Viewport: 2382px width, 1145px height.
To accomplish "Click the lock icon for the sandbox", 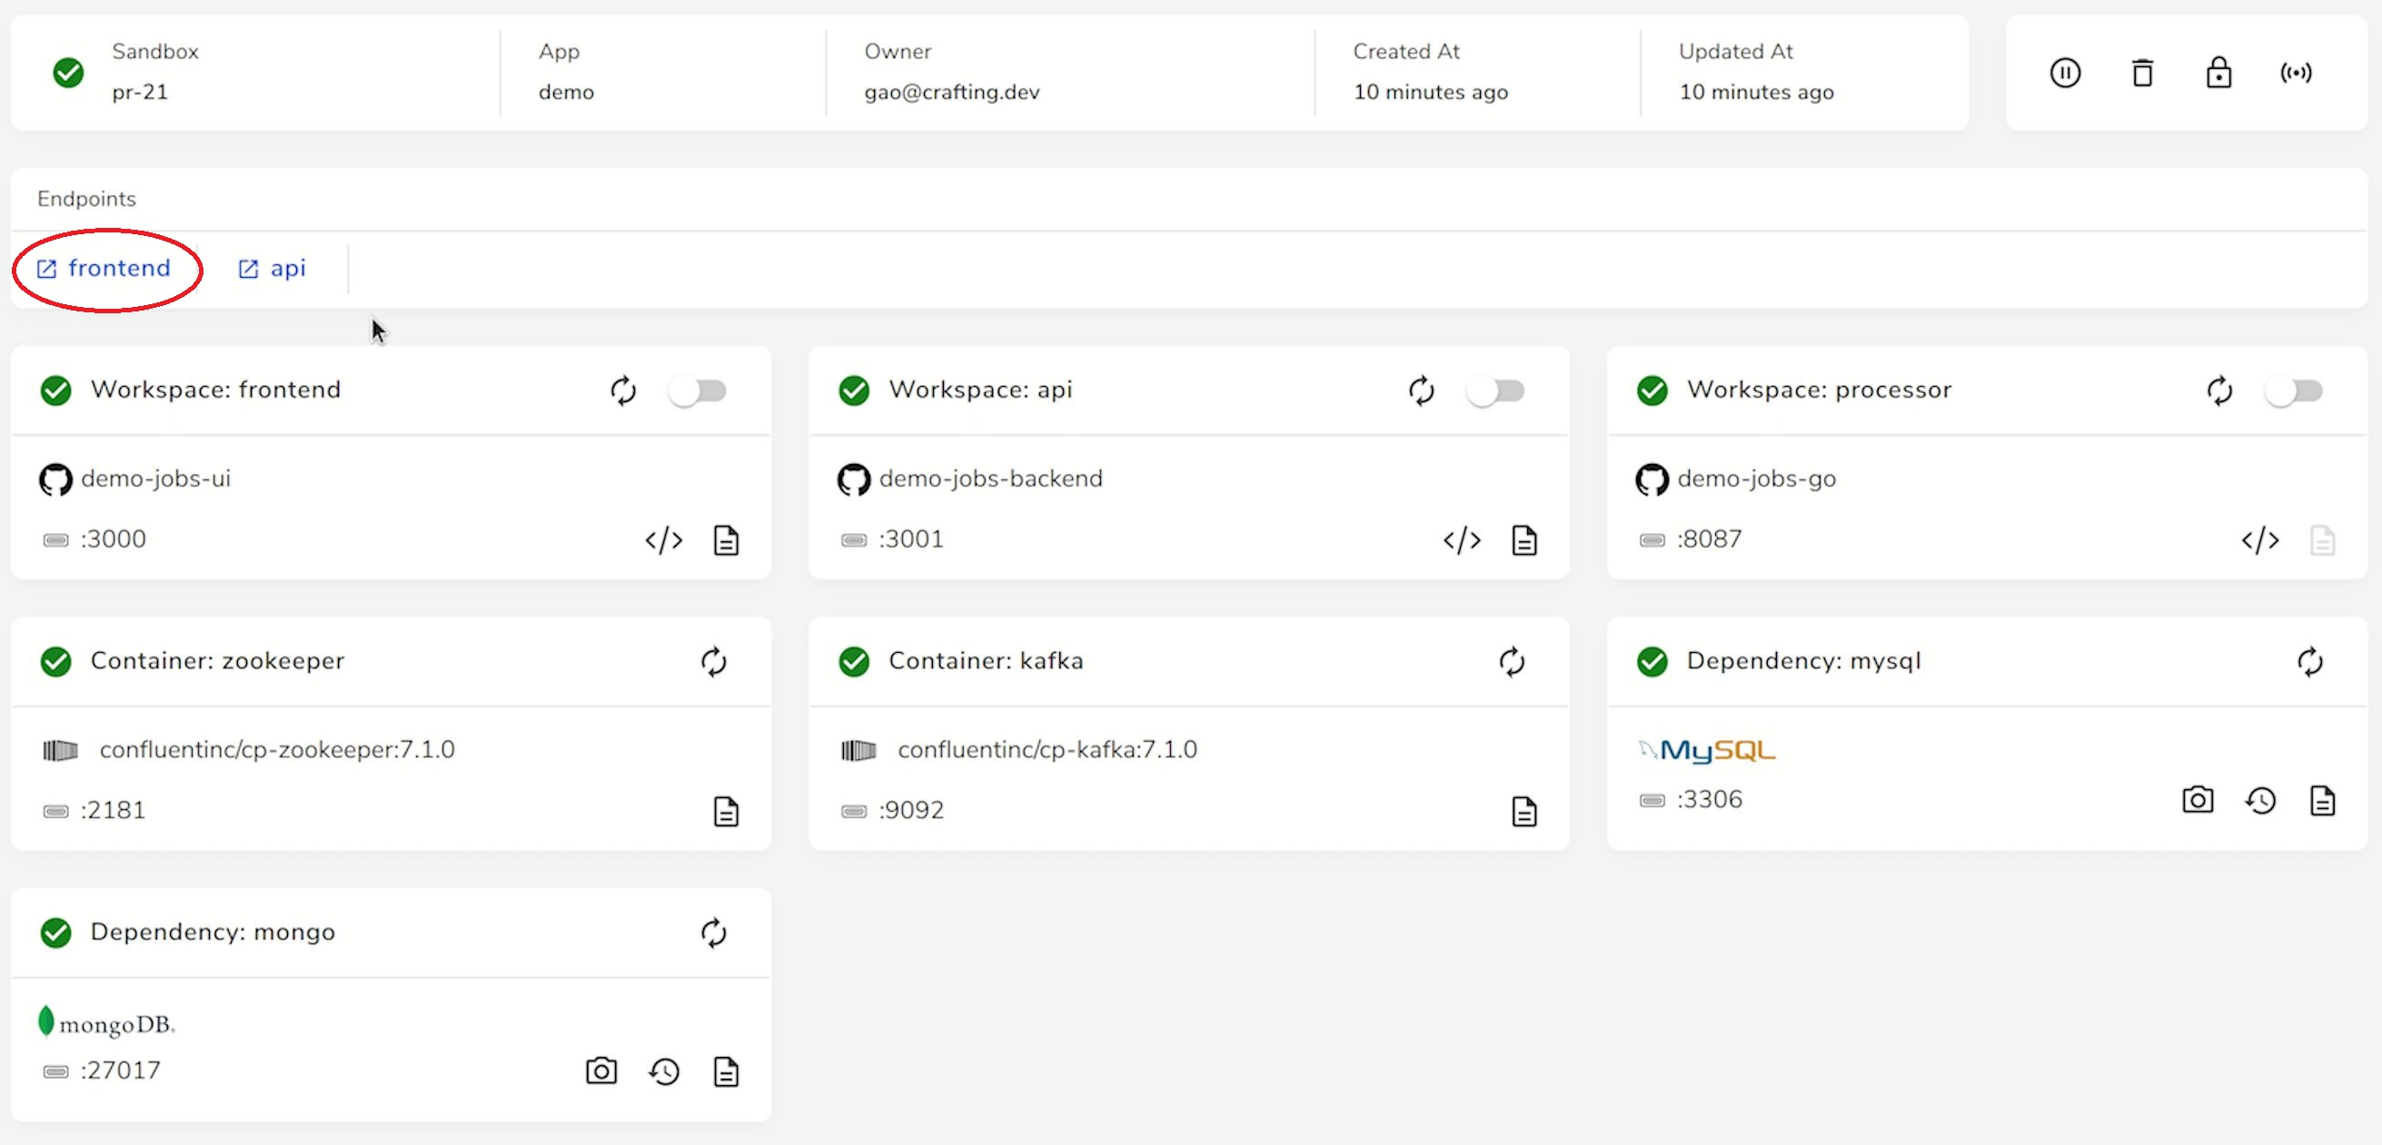I will [x=2218, y=72].
